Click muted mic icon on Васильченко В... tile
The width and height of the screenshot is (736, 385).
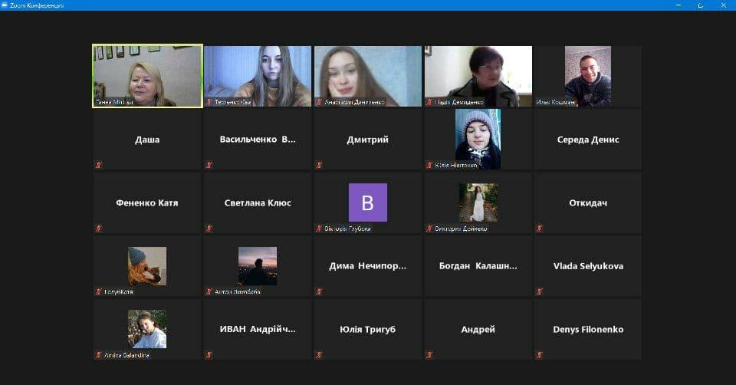(x=209, y=165)
